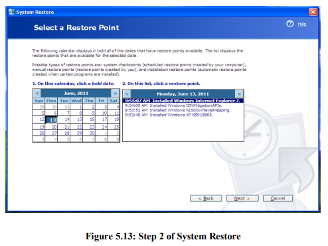Select June 23 on the calendar
Viewport: 328px width, 246px height.
coord(89,127)
